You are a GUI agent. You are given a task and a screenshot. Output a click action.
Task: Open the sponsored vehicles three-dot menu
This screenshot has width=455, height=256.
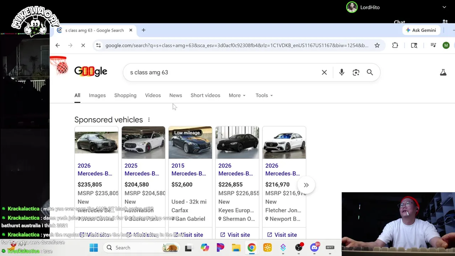(149, 120)
